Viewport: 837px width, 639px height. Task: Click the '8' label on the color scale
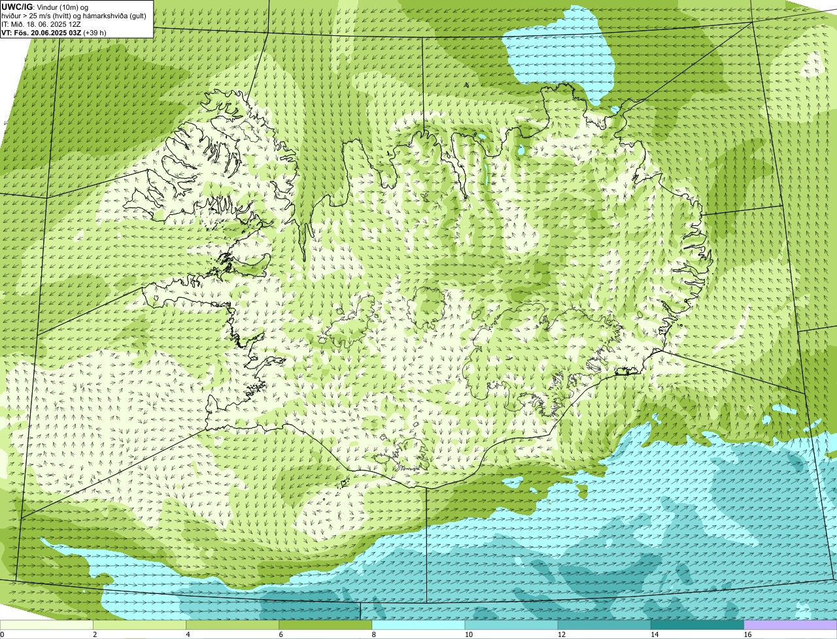pyautogui.click(x=374, y=634)
